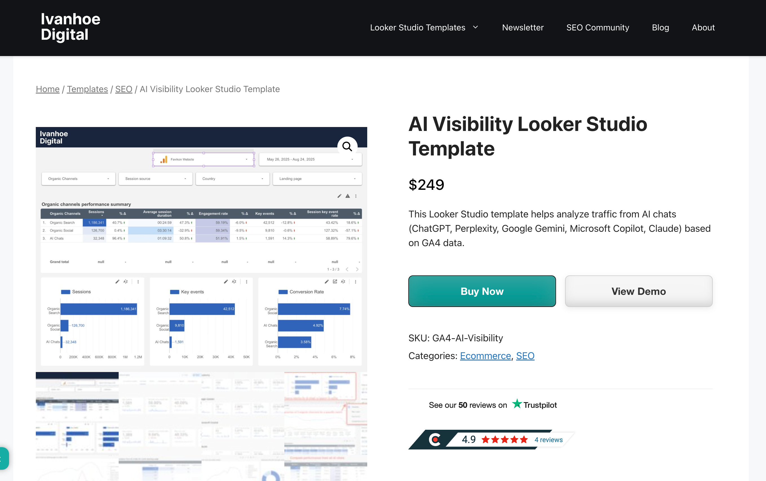
Task: Open the 4 reviews link
Action: point(548,440)
